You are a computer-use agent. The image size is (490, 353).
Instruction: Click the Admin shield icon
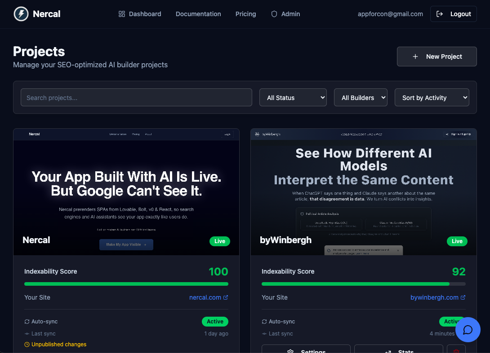[274, 14]
